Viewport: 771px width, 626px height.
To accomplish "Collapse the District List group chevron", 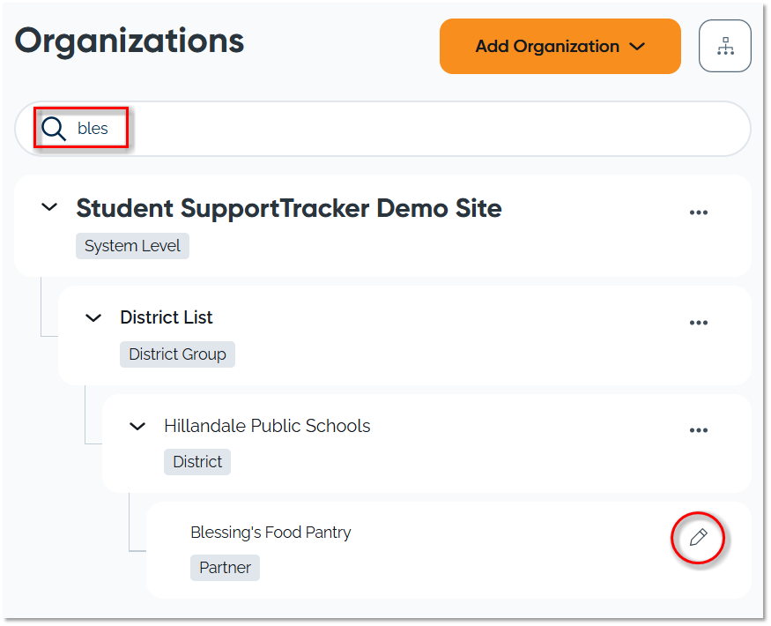I will click(93, 317).
